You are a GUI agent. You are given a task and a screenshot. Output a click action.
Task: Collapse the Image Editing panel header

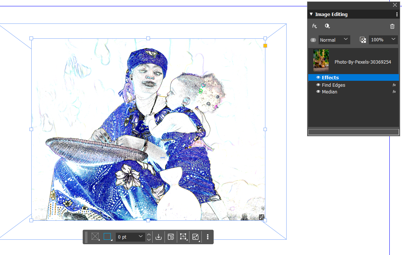tap(311, 14)
